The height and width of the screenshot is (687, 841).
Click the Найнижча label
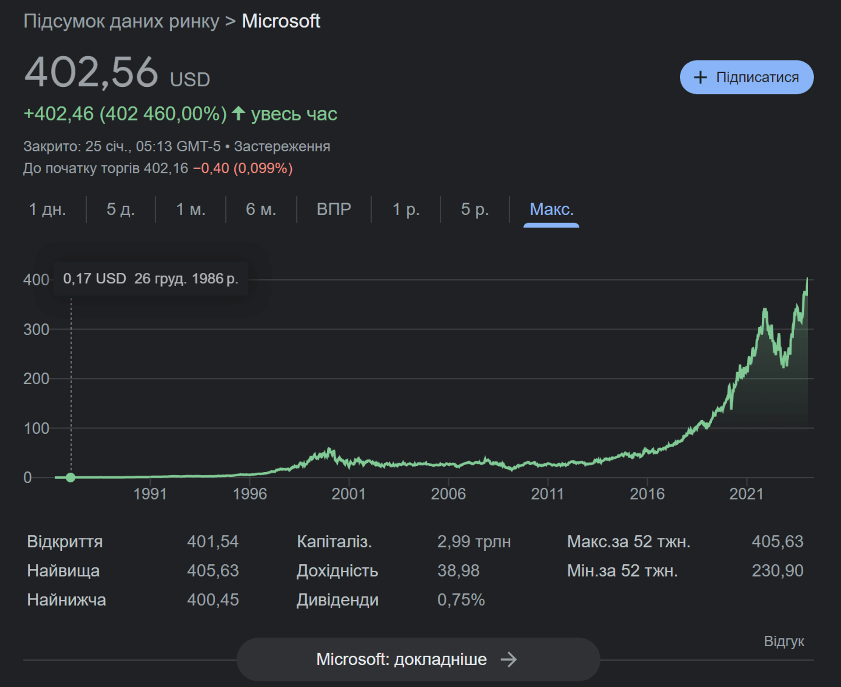coord(67,599)
